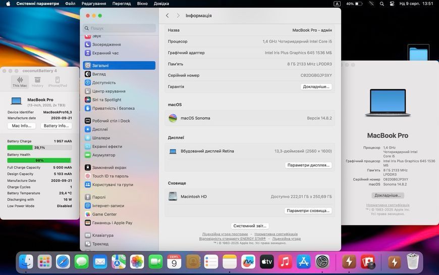Open Notes app in Dock
Viewport: 439px width, 275px height.
[x=230, y=261]
